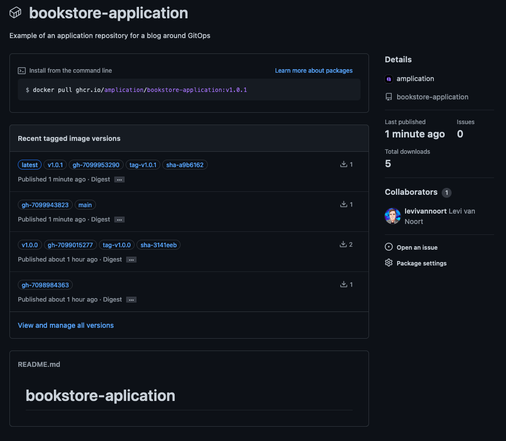The width and height of the screenshot is (506, 441).
Task: Click the Recent tagged image versions heading
Action: [69, 138]
